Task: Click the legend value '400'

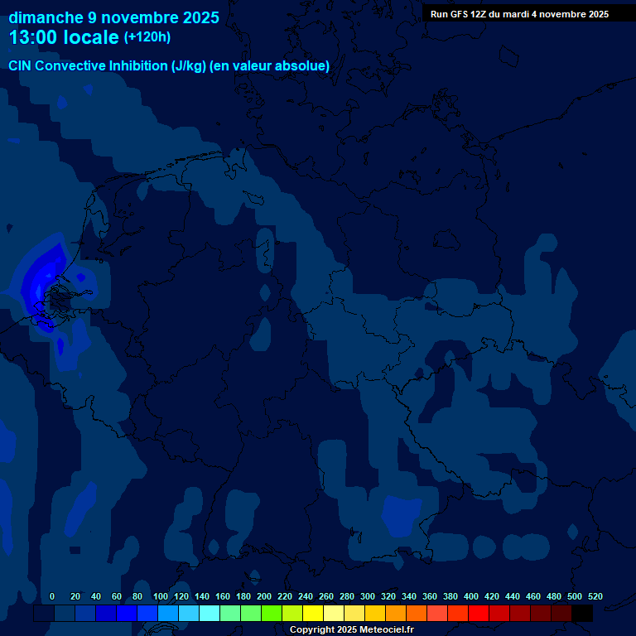Action: click(471, 596)
